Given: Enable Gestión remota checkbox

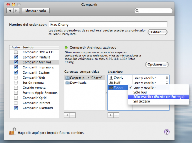Looking at the screenshot, I should [16, 88].
